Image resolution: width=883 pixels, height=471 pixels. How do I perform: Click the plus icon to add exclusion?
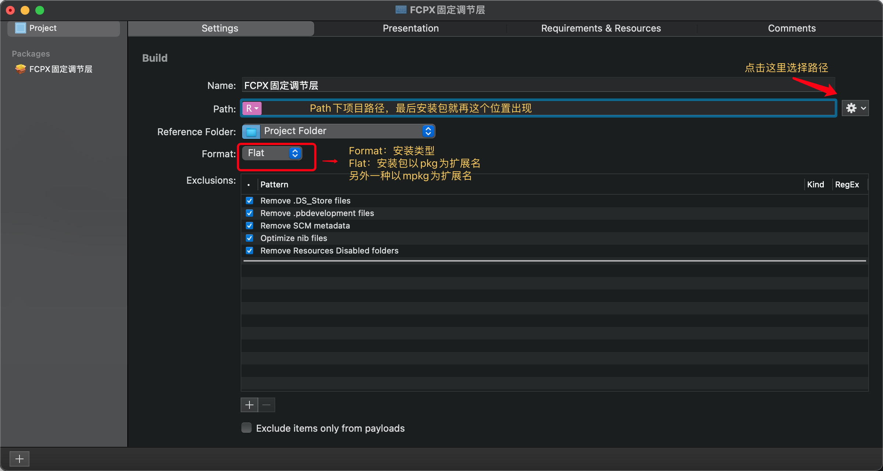click(x=249, y=405)
